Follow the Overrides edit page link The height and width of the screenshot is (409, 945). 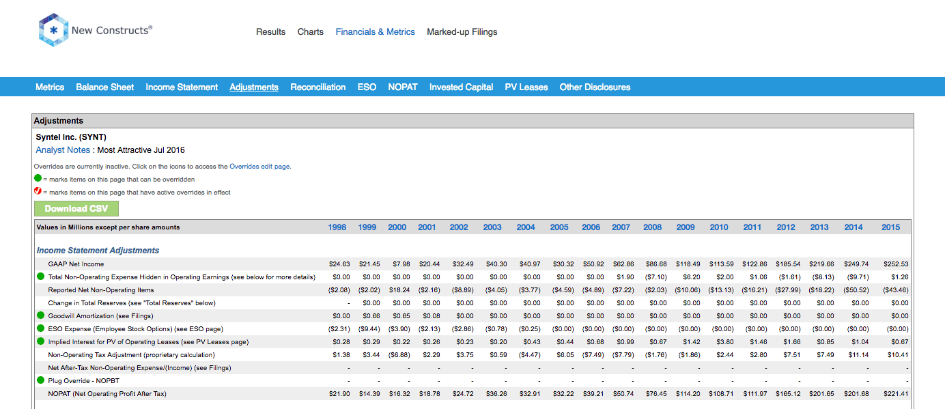point(260,167)
